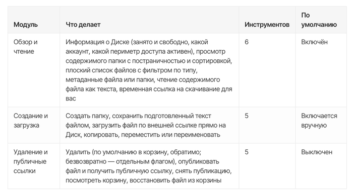Click tool count 5 in Создание row
This screenshot has width=353, height=194.
click(x=247, y=116)
